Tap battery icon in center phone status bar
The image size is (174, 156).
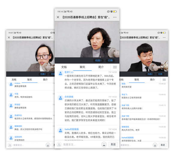[x=115, y=11]
